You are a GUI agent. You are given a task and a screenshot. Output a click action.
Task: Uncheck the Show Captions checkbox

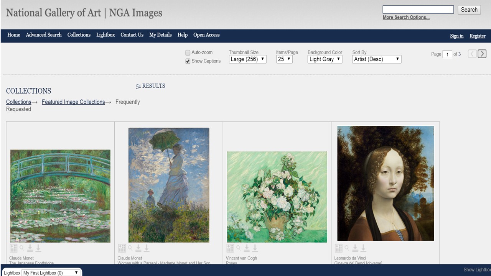pos(188,61)
